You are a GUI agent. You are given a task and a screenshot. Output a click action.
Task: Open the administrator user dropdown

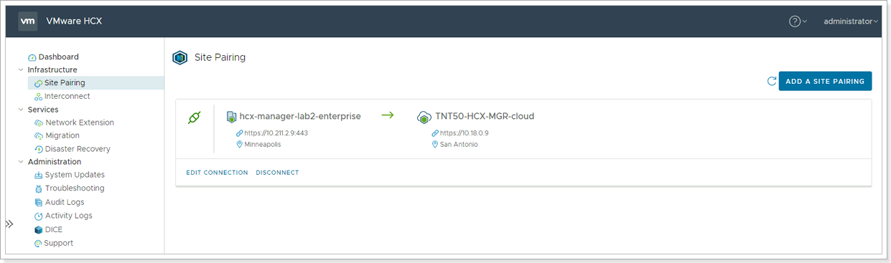coord(851,21)
